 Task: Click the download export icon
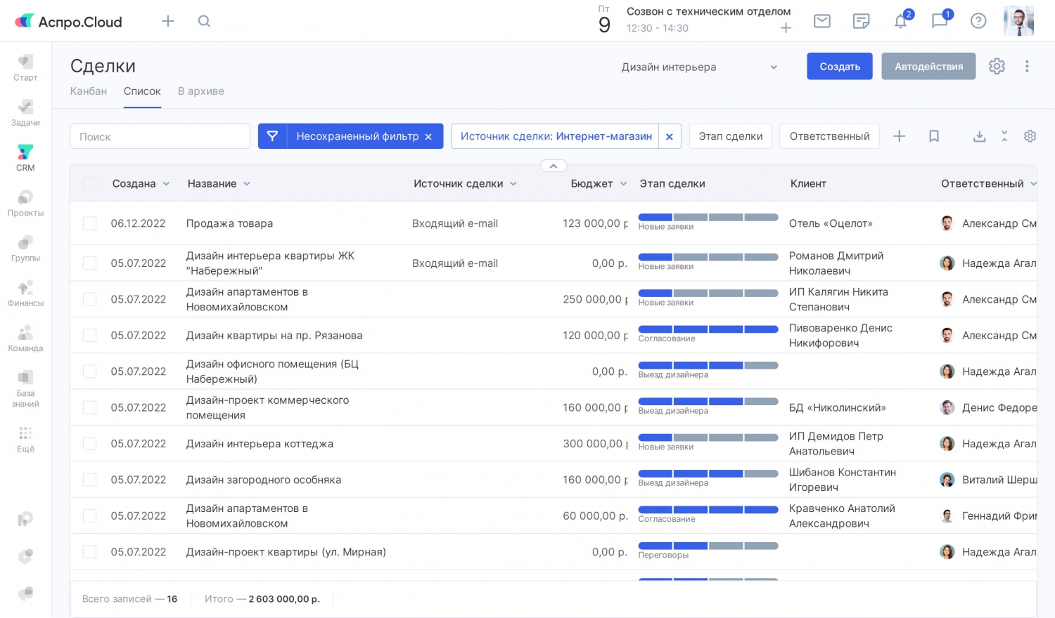coord(979,136)
